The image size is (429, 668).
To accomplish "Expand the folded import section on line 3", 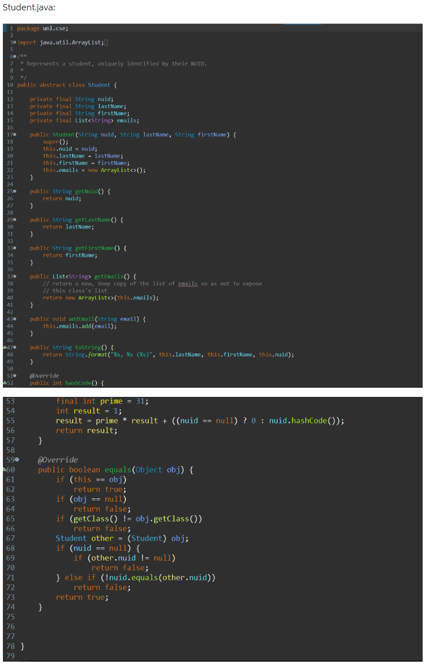I will pyautogui.click(x=14, y=43).
